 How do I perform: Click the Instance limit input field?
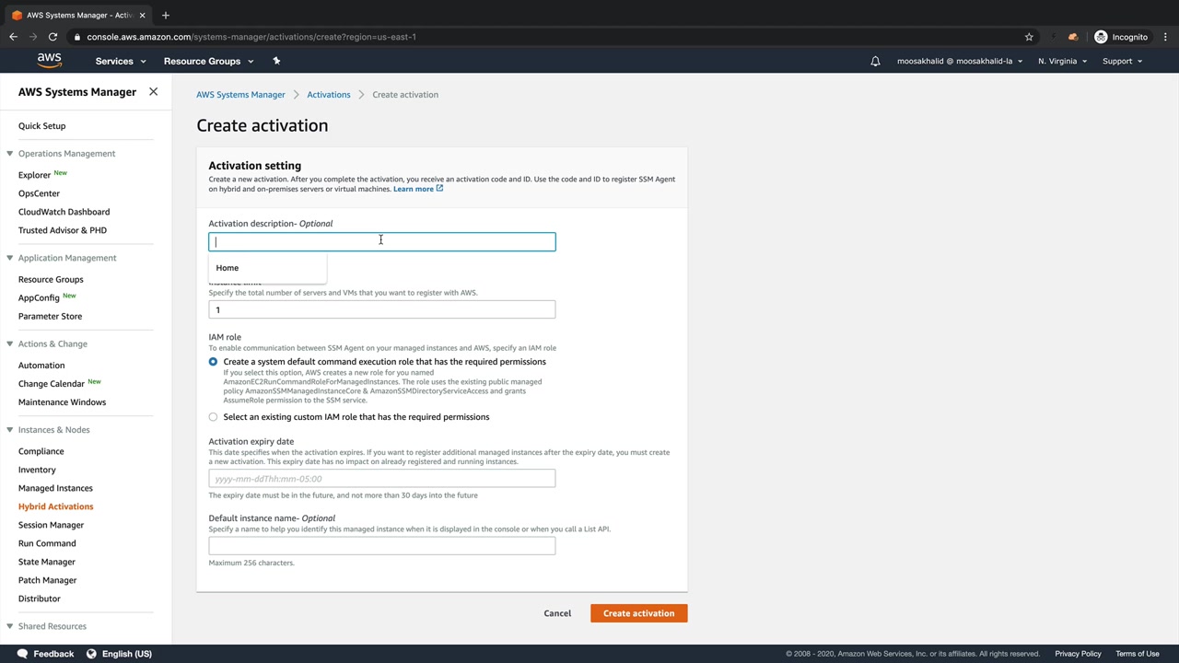382,309
